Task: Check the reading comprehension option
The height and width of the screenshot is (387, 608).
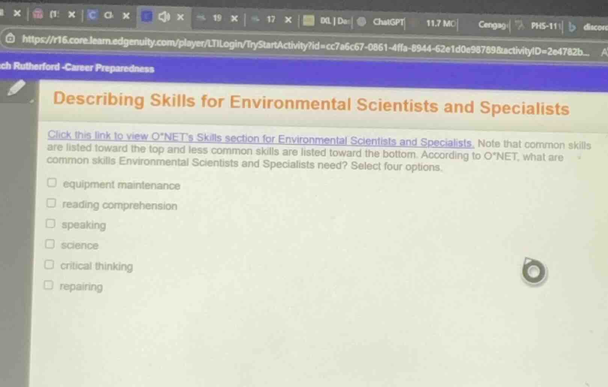Action: coord(51,203)
